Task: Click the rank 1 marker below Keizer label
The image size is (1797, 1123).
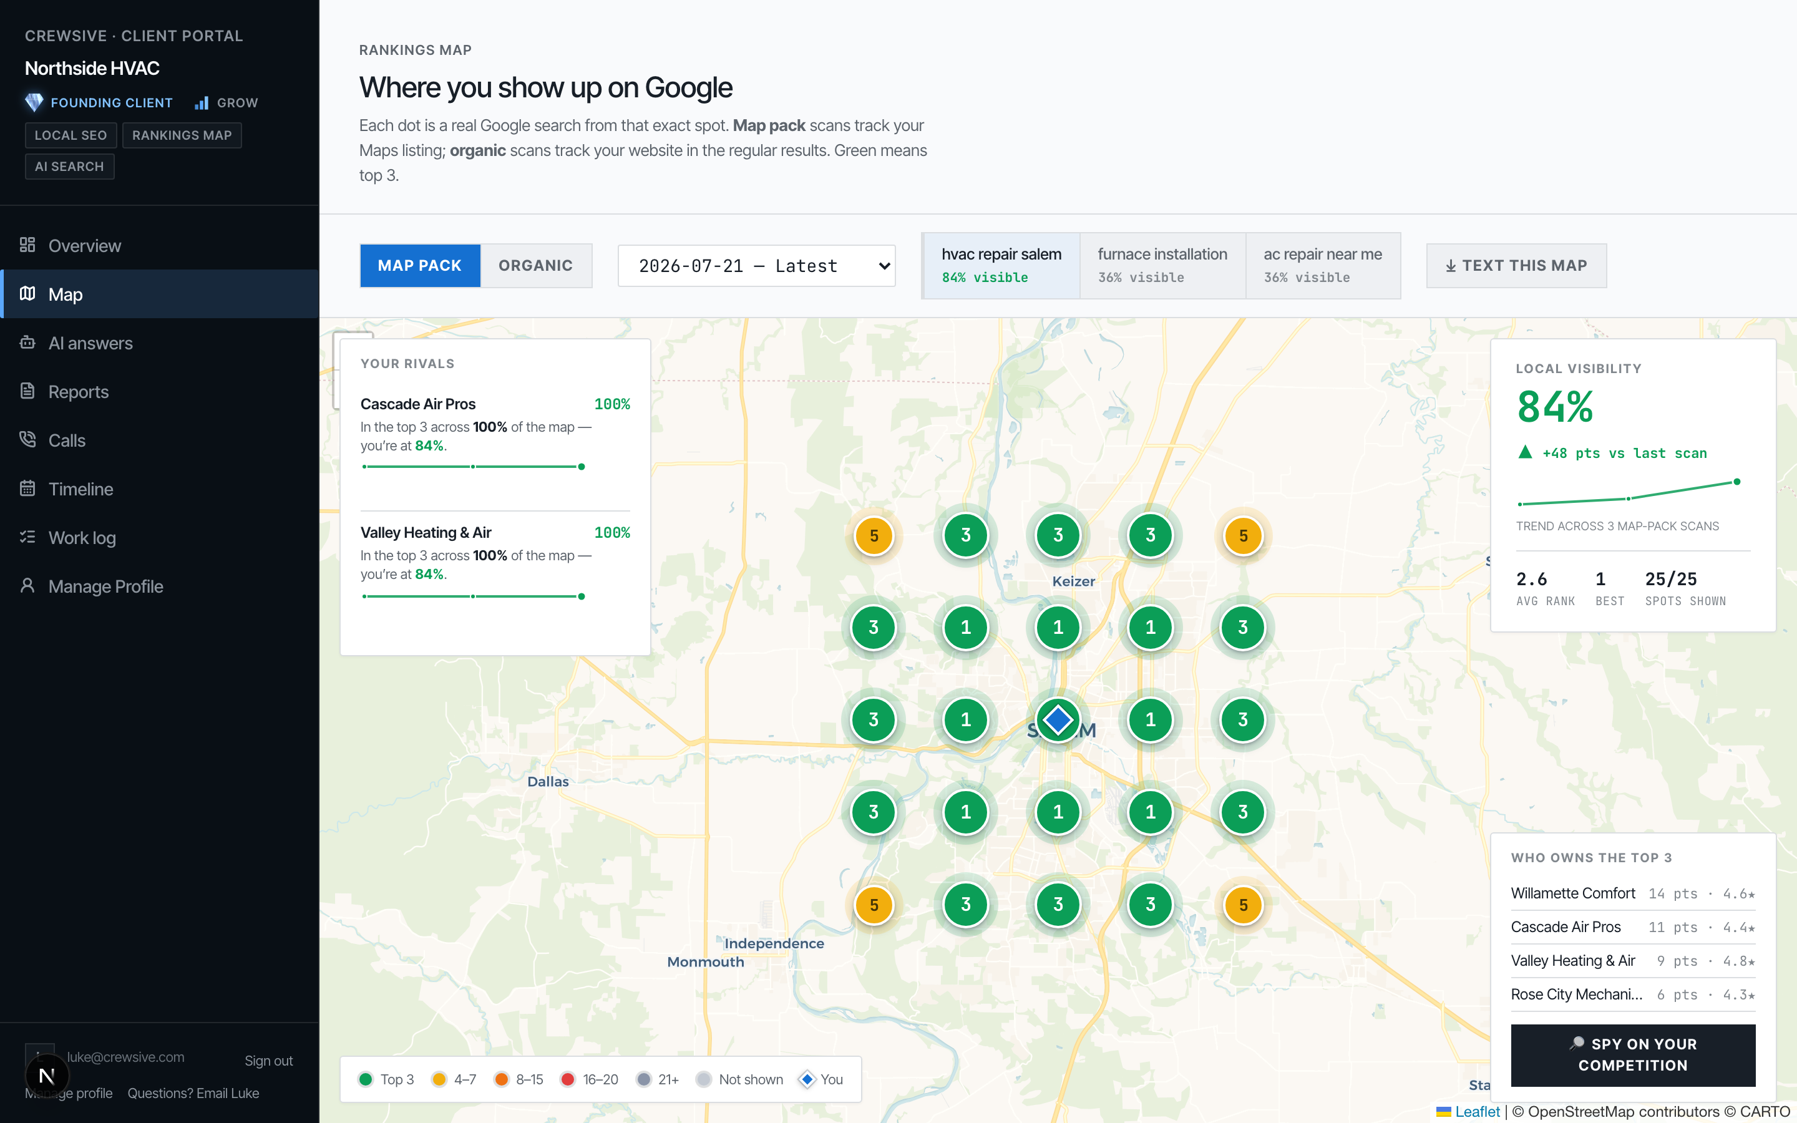Action: click(1058, 628)
